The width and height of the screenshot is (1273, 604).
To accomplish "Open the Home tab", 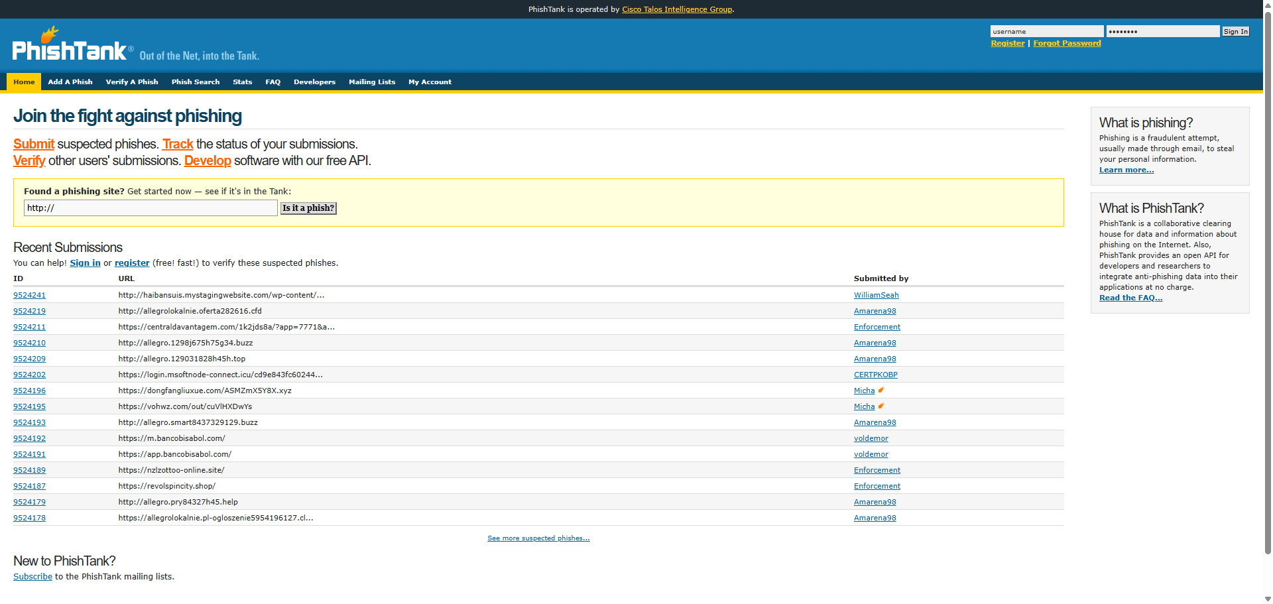I will point(24,82).
